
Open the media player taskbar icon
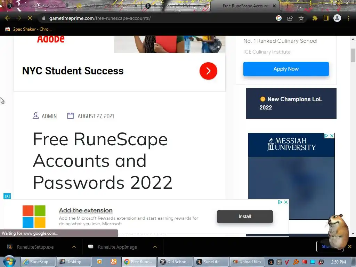(x=99, y=262)
